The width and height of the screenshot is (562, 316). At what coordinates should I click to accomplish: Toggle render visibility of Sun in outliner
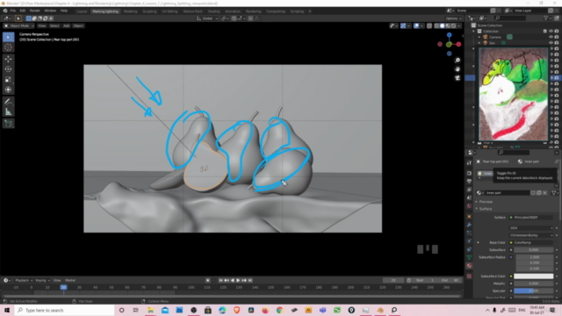point(557,43)
